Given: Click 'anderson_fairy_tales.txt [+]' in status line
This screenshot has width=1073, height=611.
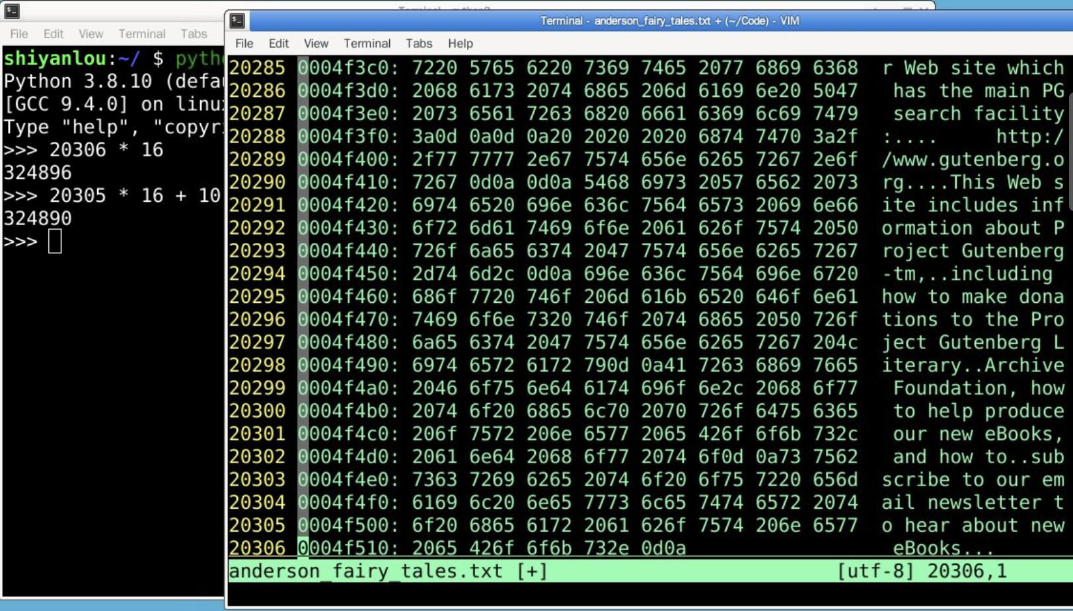Looking at the screenshot, I should (388, 571).
